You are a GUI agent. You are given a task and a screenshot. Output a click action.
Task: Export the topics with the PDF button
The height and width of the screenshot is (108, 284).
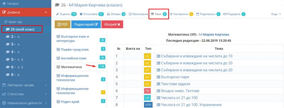point(62,24)
